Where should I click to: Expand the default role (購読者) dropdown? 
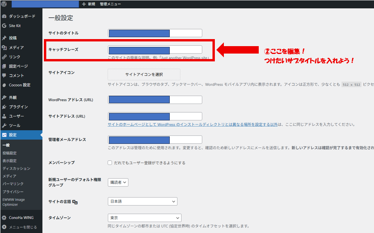point(118,182)
